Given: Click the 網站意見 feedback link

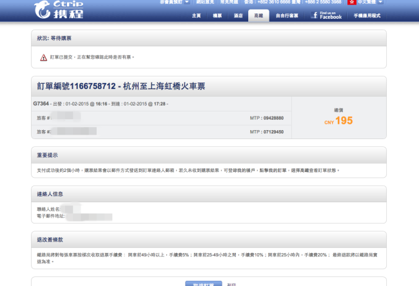Looking at the screenshot, I should tap(205, 2).
